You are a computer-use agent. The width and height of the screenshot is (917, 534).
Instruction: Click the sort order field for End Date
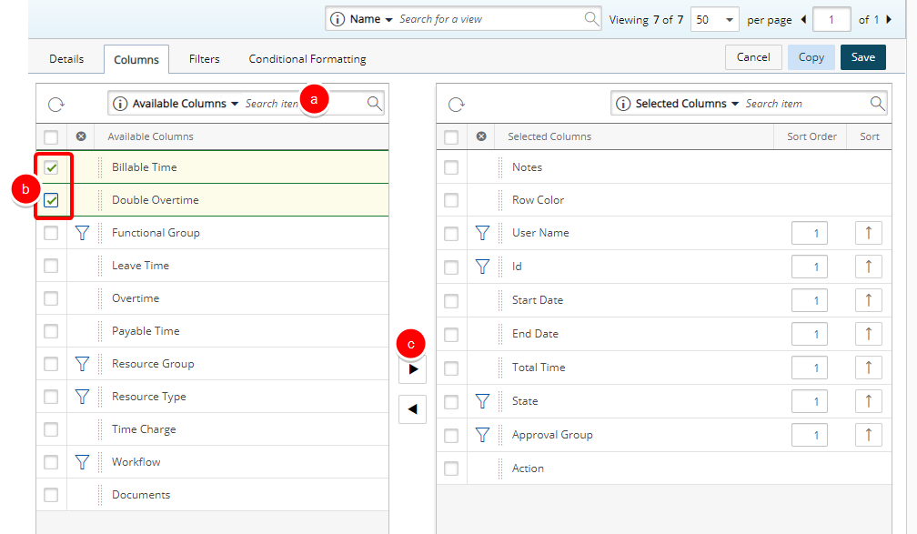810,334
